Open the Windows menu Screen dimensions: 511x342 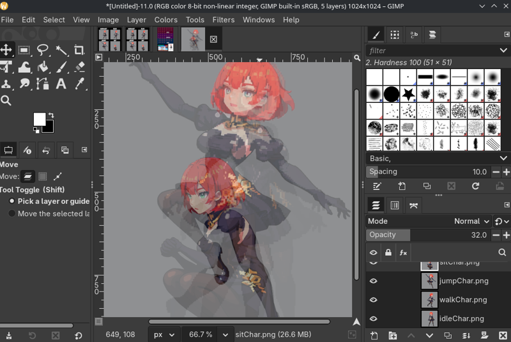click(x=259, y=20)
